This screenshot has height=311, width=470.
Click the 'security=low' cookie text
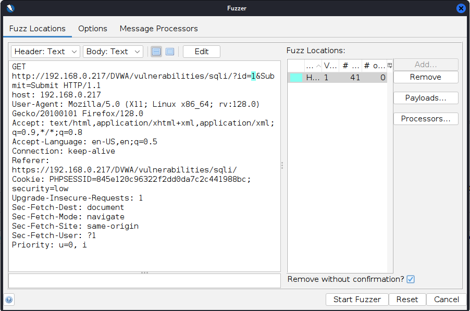pyautogui.click(x=40, y=189)
